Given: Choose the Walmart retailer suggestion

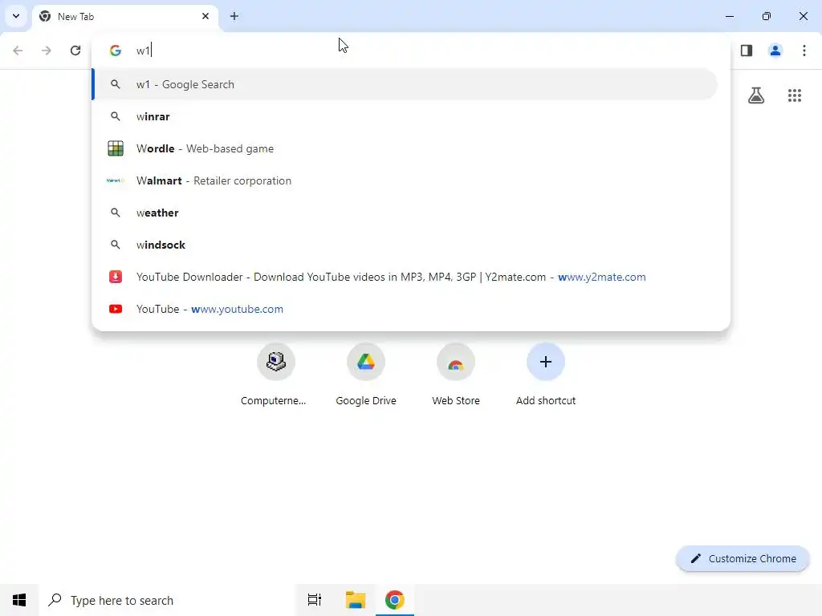Looking at the screenshot, I should [405, 180].
